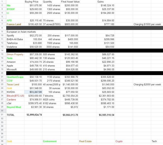The height and width of the screenshot is (145, 163).
Task: Select the Final Asset Value header cell
Action: pyautogui.click(x=70, y=2)
